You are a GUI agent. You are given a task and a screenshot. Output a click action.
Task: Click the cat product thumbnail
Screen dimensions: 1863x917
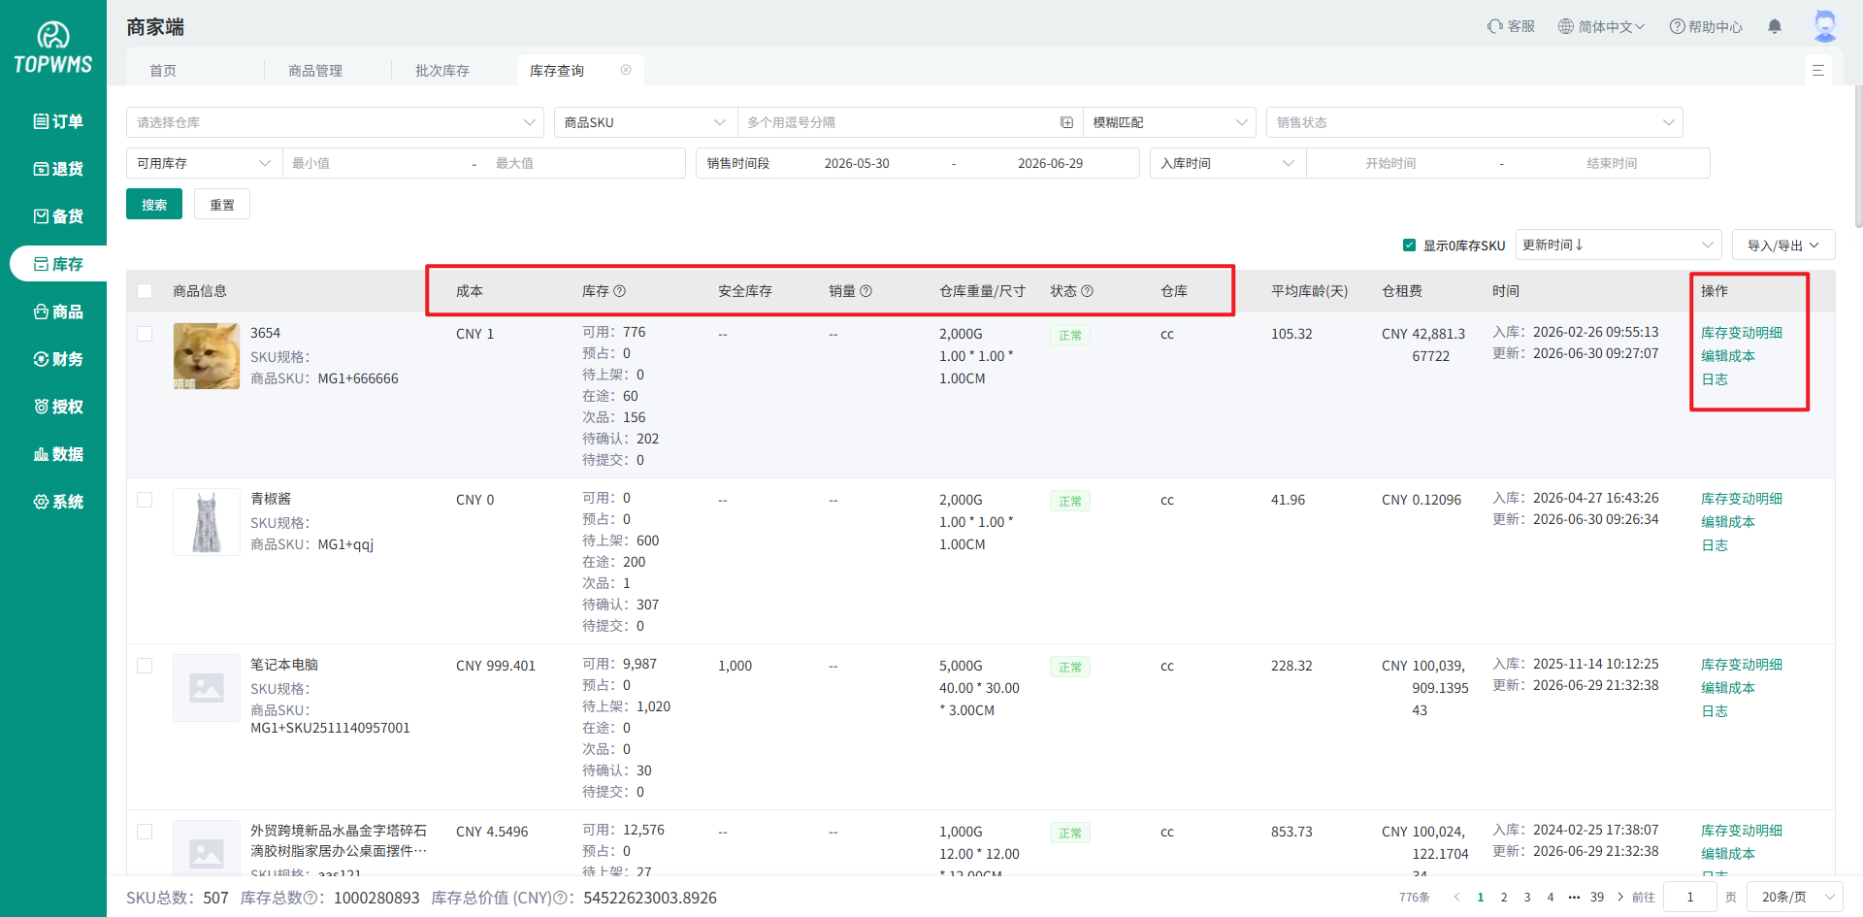coord(207,356)
